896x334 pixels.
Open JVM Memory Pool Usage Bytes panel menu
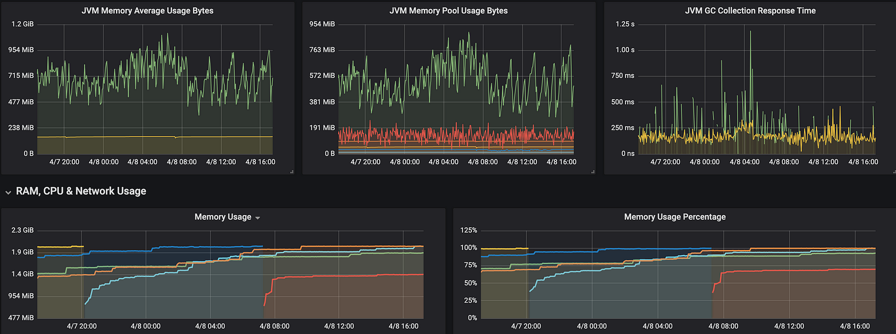pyautogui.click(x=449, y=11)
